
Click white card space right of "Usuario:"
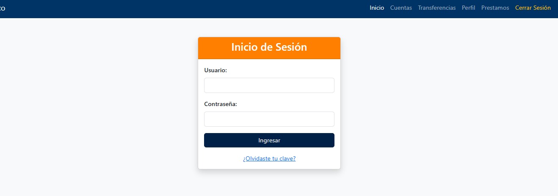point(288,70)
